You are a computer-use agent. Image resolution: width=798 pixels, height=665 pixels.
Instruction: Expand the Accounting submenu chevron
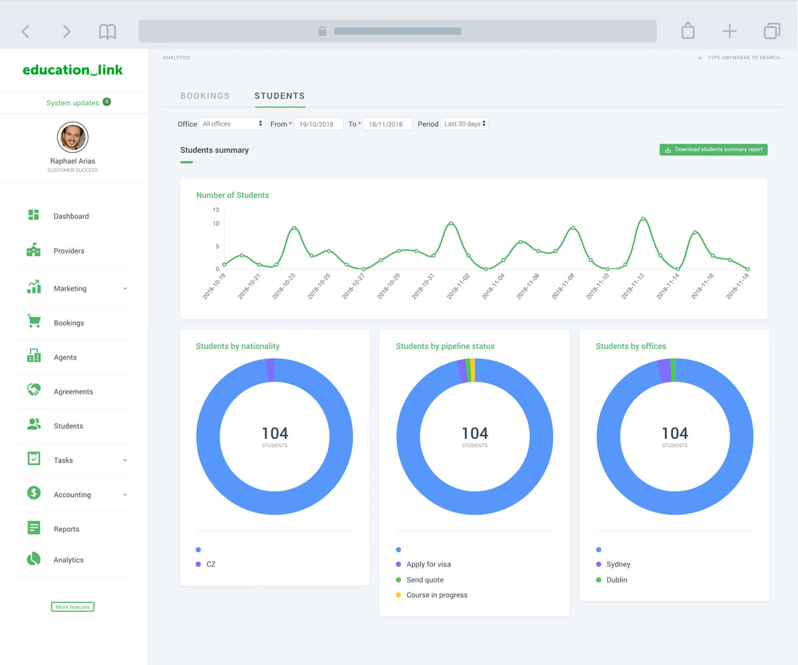(125, 495)
